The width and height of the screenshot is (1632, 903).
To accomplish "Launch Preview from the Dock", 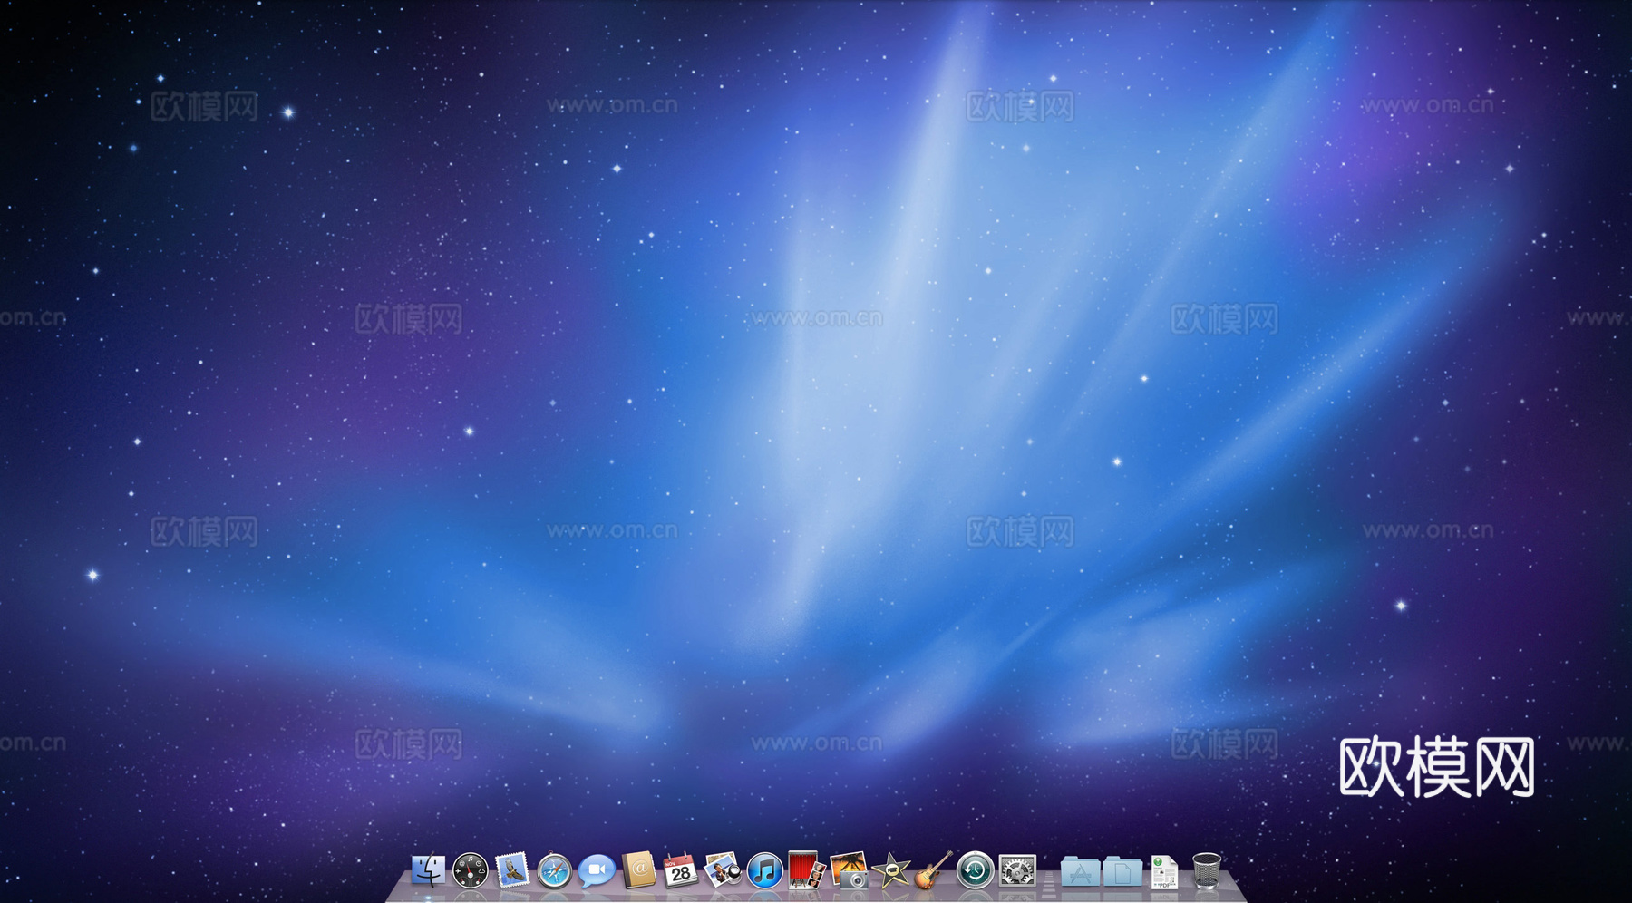I will pyautogui.click(x=723, y=870).
